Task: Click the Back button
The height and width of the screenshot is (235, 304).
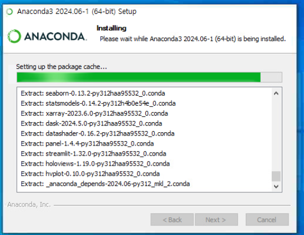Action: coord(172,219)
